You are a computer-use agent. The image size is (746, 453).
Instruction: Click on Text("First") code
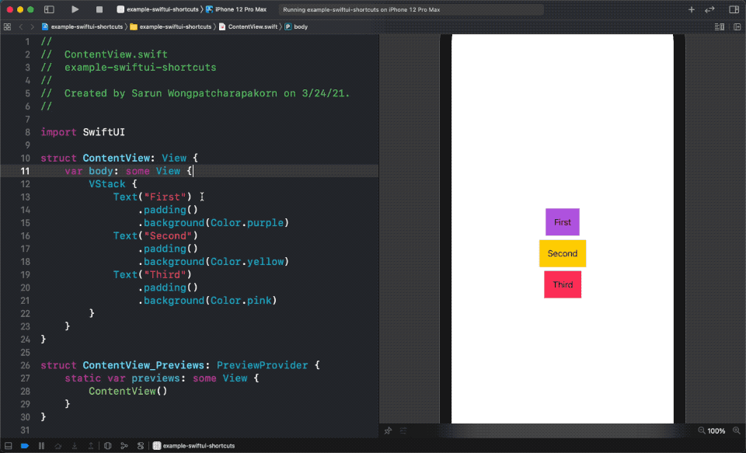pyautogui.click(x=152, y=197)
